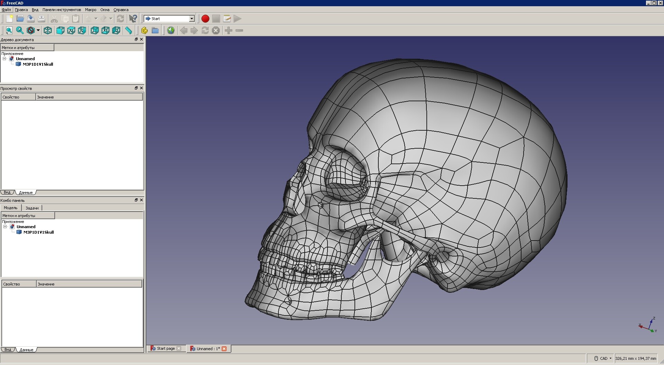Collapse the Unnamed document node
Viewport: 664px width, 365px height.
[x=4, y=59]
